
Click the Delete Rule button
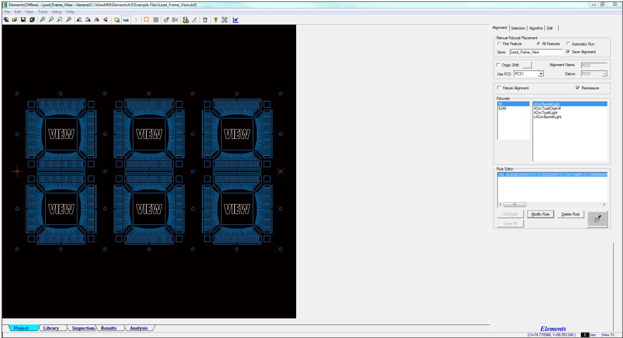(570, 214)
